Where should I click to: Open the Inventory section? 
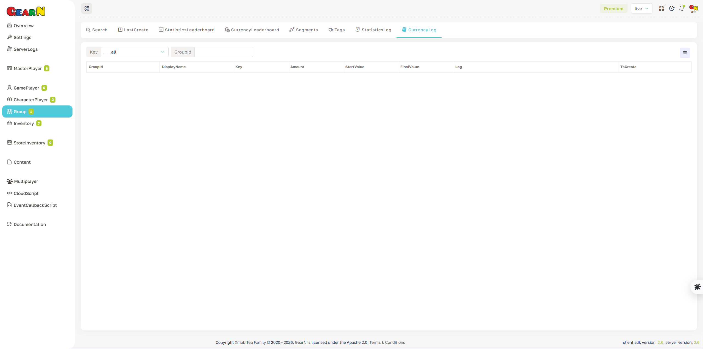coord(24,123)
